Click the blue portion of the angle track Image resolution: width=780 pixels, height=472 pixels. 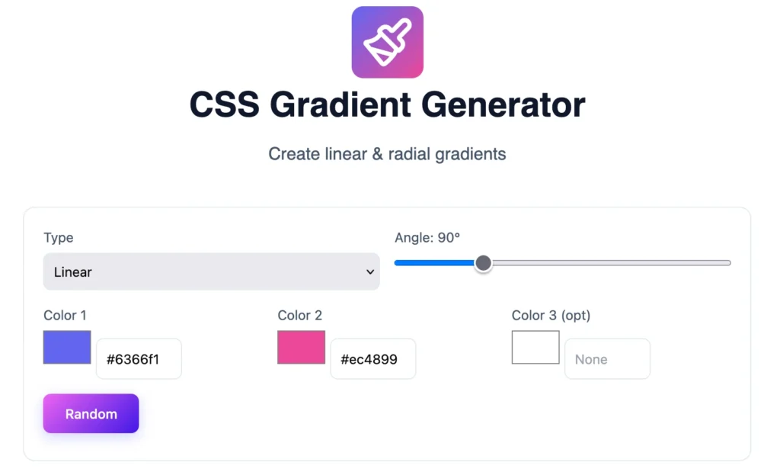pos(434,262)
